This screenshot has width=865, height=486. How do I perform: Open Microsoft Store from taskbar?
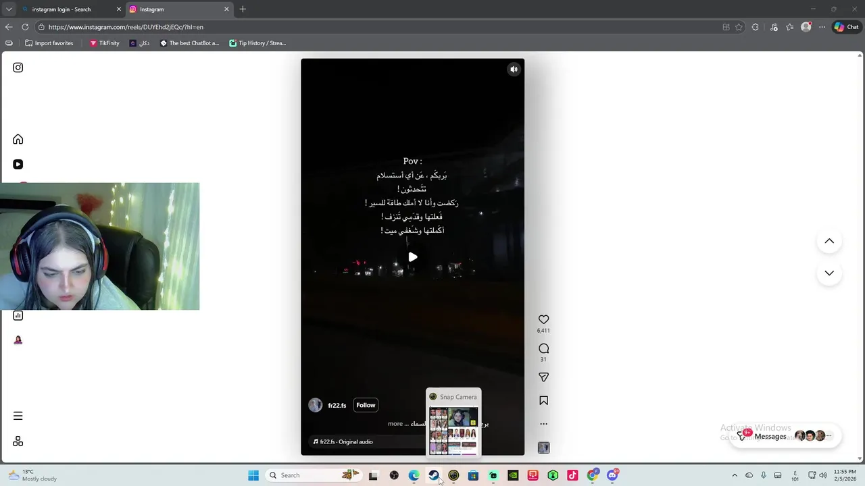pyautogui.click(x=473, y=475)
